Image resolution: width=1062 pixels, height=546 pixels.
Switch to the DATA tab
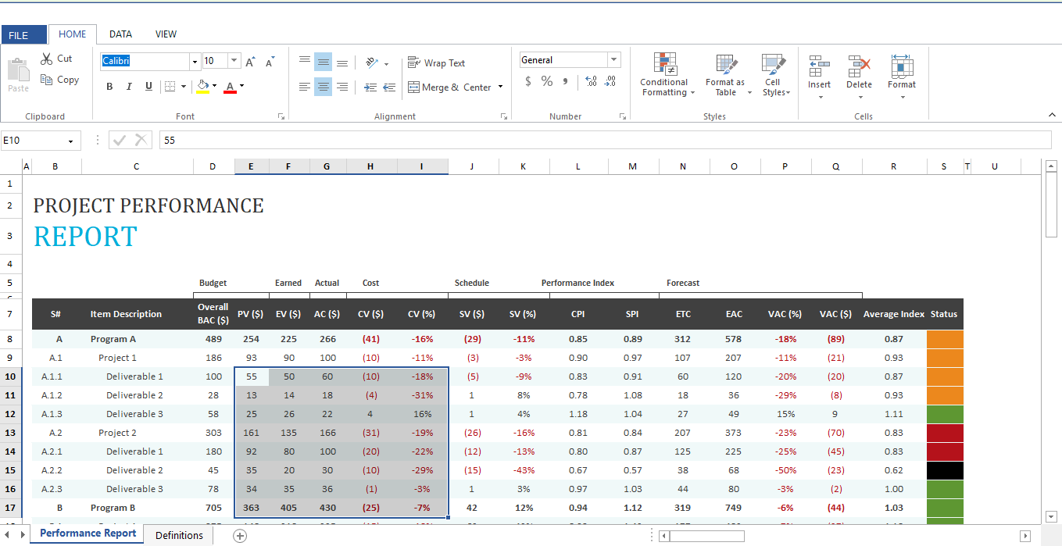120,34
